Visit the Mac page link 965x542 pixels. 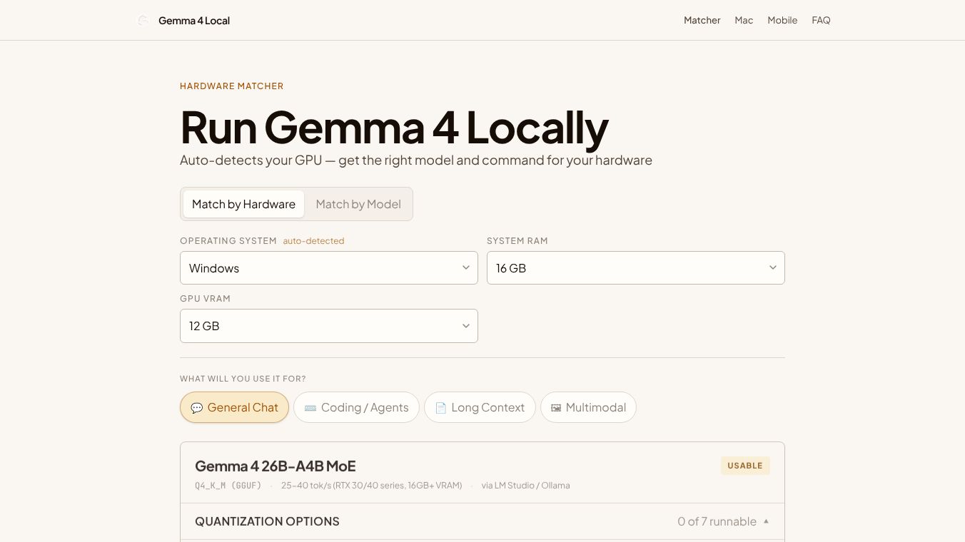click(744, 20)
